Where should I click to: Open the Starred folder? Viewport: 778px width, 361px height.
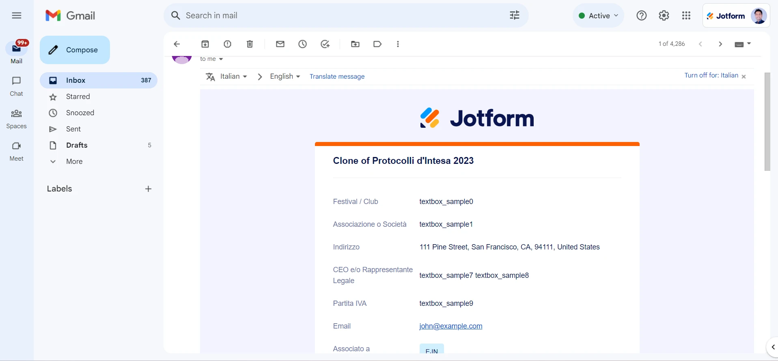click(99, 97)
